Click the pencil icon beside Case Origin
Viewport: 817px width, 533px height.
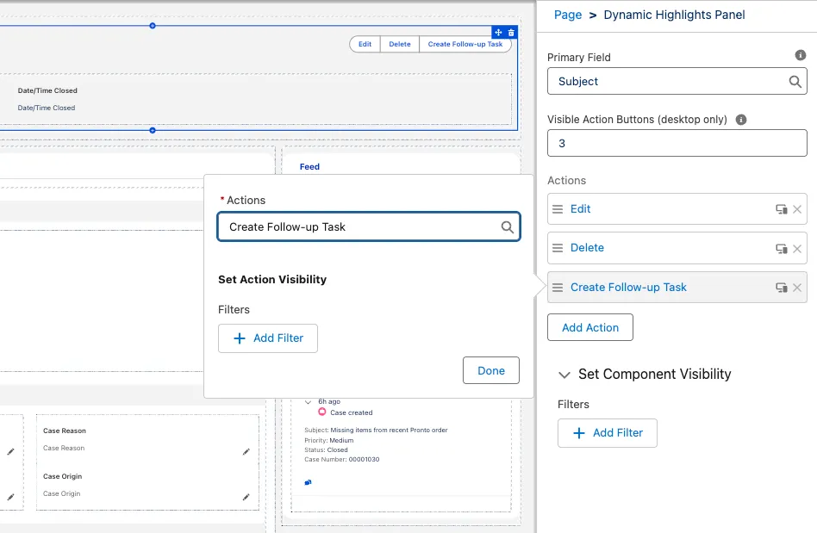tap(246, 497)
